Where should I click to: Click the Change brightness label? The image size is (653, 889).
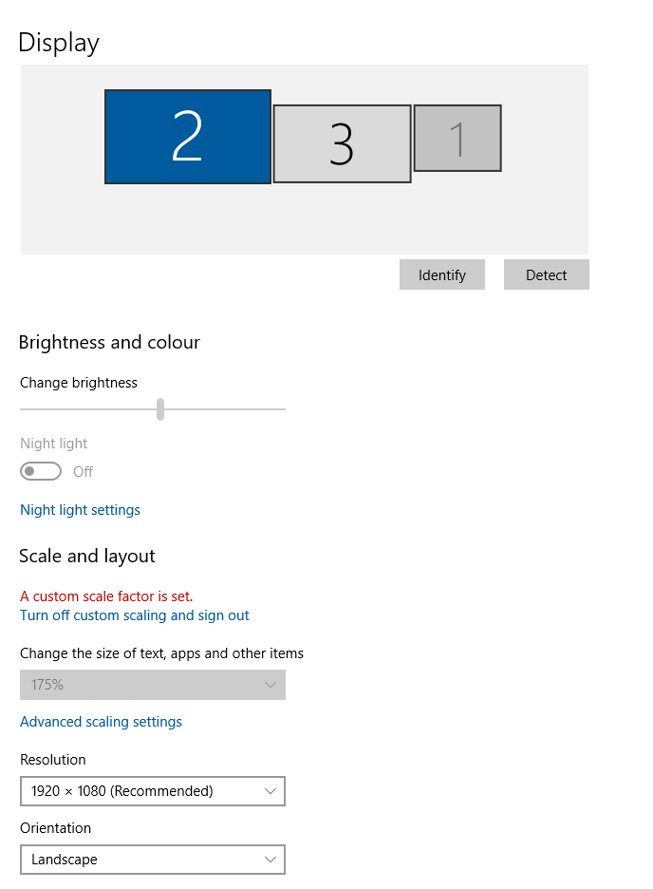[79, 383]
